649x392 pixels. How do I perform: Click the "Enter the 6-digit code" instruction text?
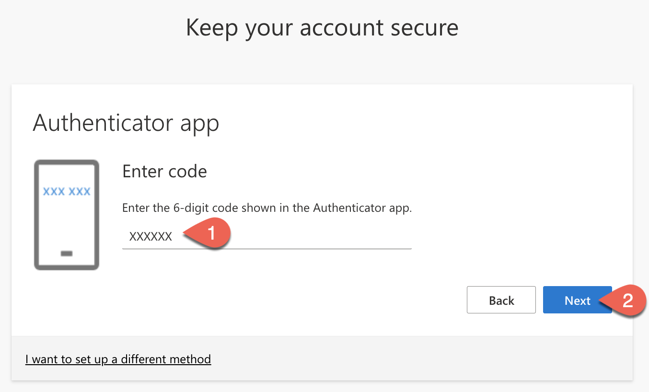tap(267, 208)
